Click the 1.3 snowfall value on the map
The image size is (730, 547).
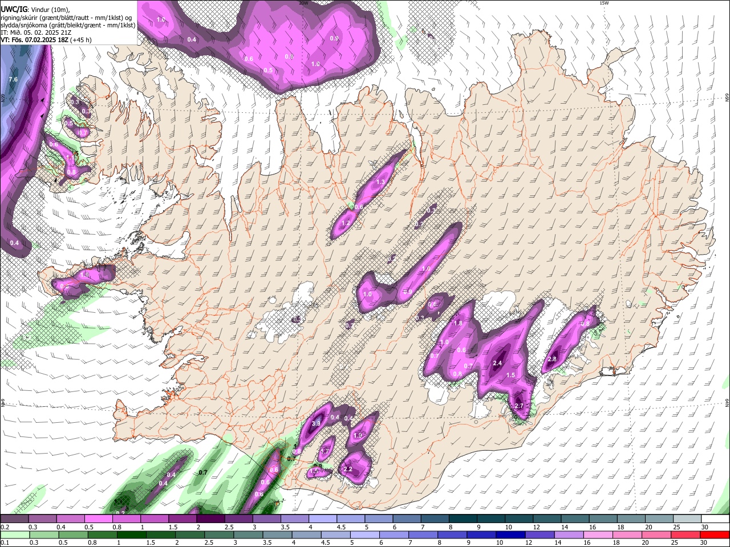[380, 182]
